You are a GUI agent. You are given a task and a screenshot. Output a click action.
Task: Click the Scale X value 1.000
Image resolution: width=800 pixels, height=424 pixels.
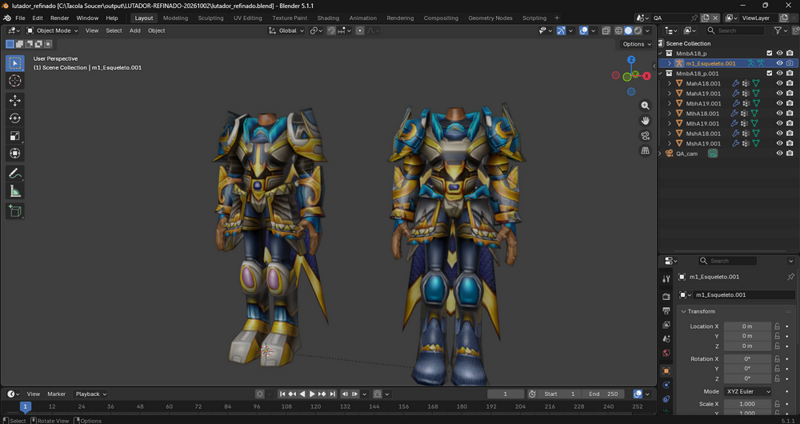click(x=747, y=403)
